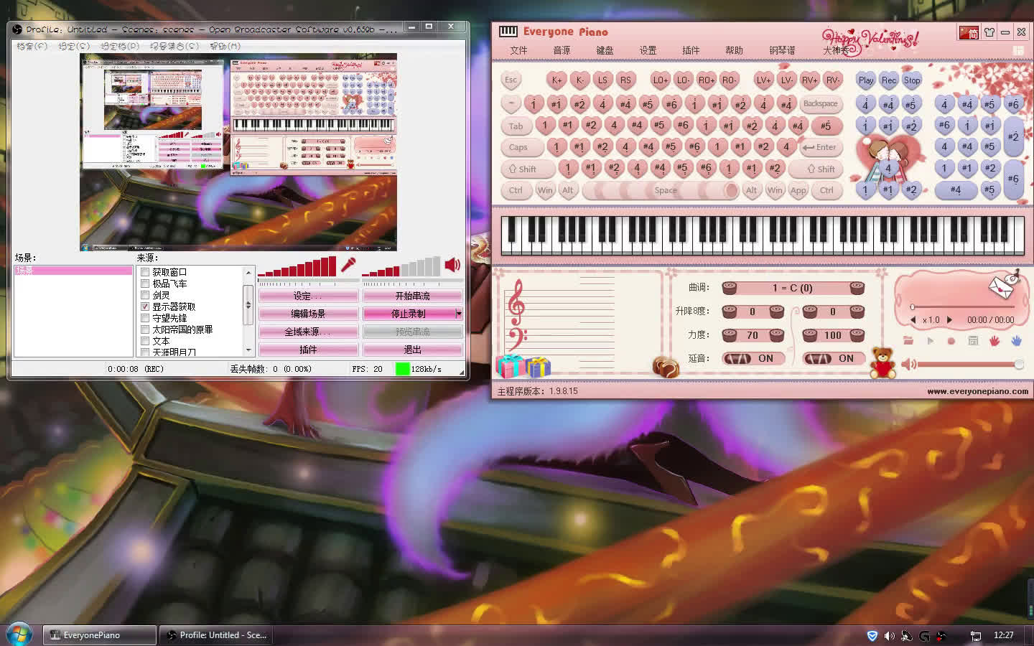The width and height of the screenshot is (1034, 646).
Task: Click the 编辑场景 button
Action: [308, 314]
